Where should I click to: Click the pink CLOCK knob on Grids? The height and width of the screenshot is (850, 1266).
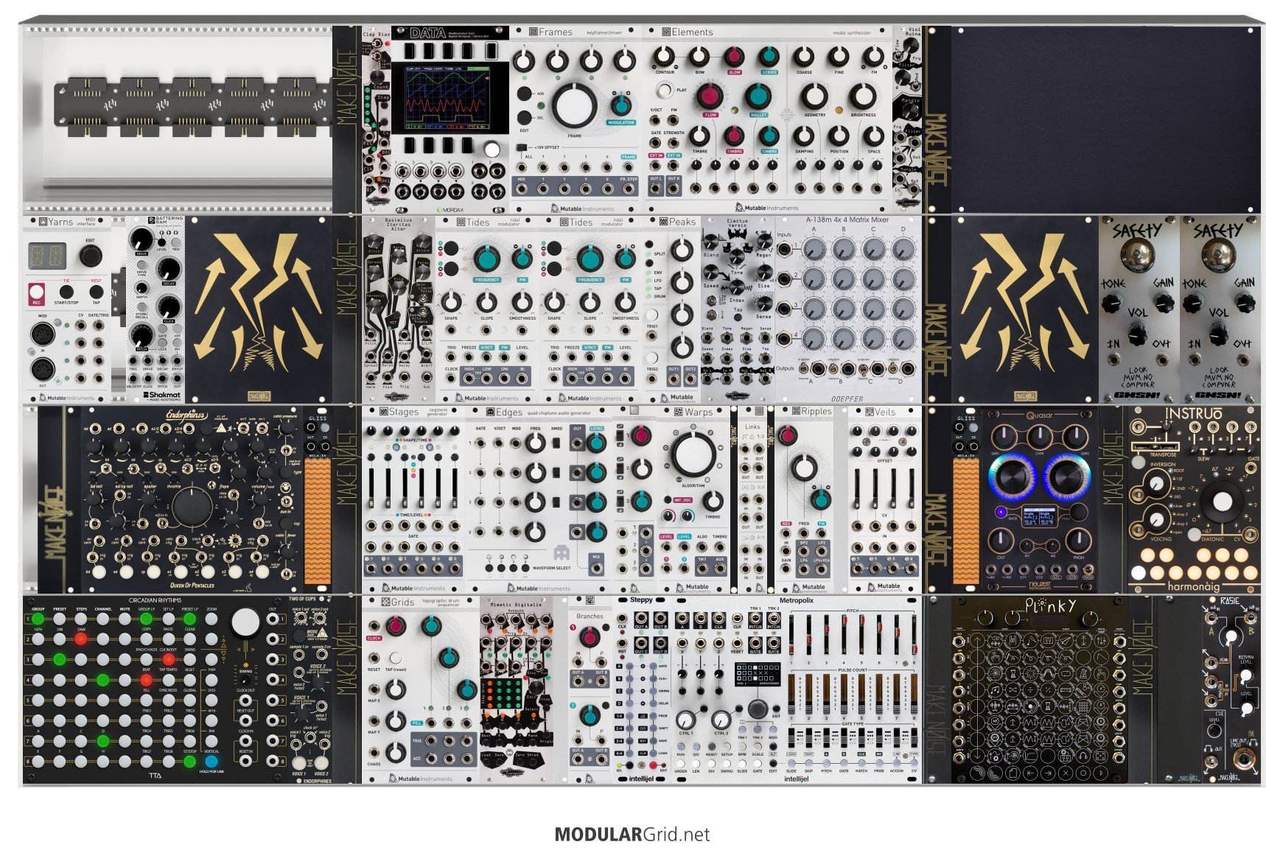click(x=396, y=627)
